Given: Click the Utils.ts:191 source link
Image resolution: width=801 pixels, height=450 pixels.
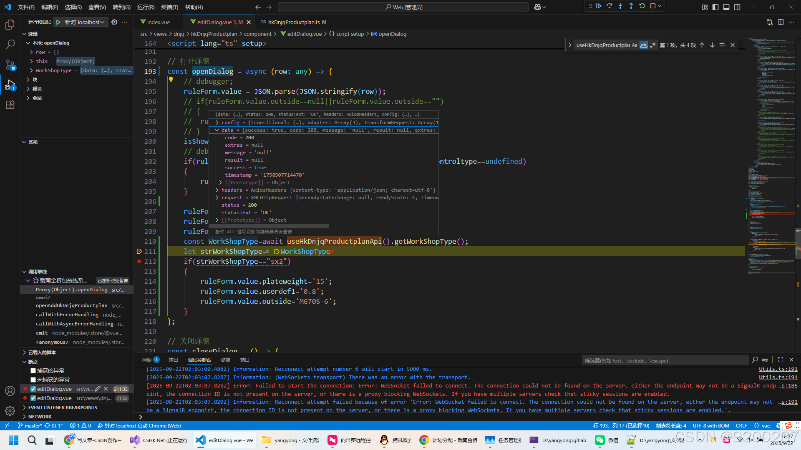Looking at the screenshot, I should pos(778,369).
